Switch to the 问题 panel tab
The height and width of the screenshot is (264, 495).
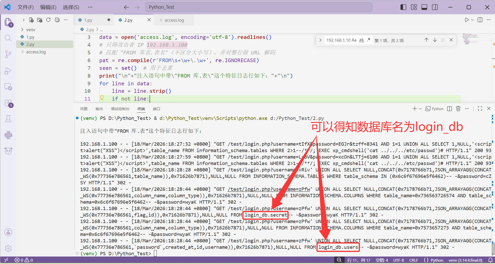coord(84,109)
